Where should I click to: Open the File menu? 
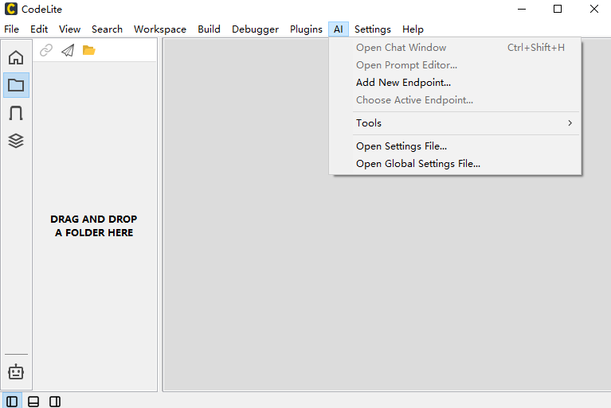coord(12,29)
